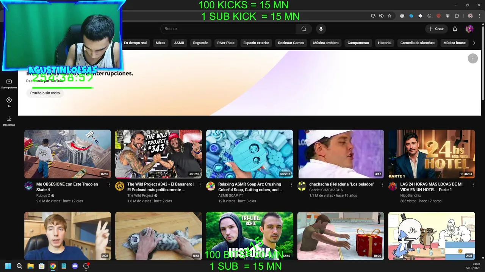
Task: Focus the Buscar search field
Action: click(228, 29)
